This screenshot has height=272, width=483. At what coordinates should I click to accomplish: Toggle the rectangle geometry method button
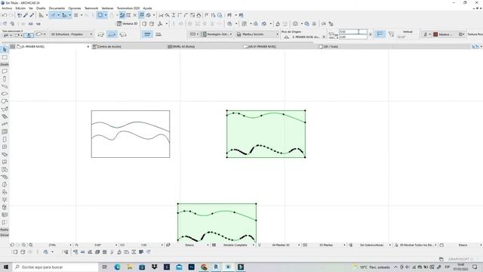(x=112, y=35)
